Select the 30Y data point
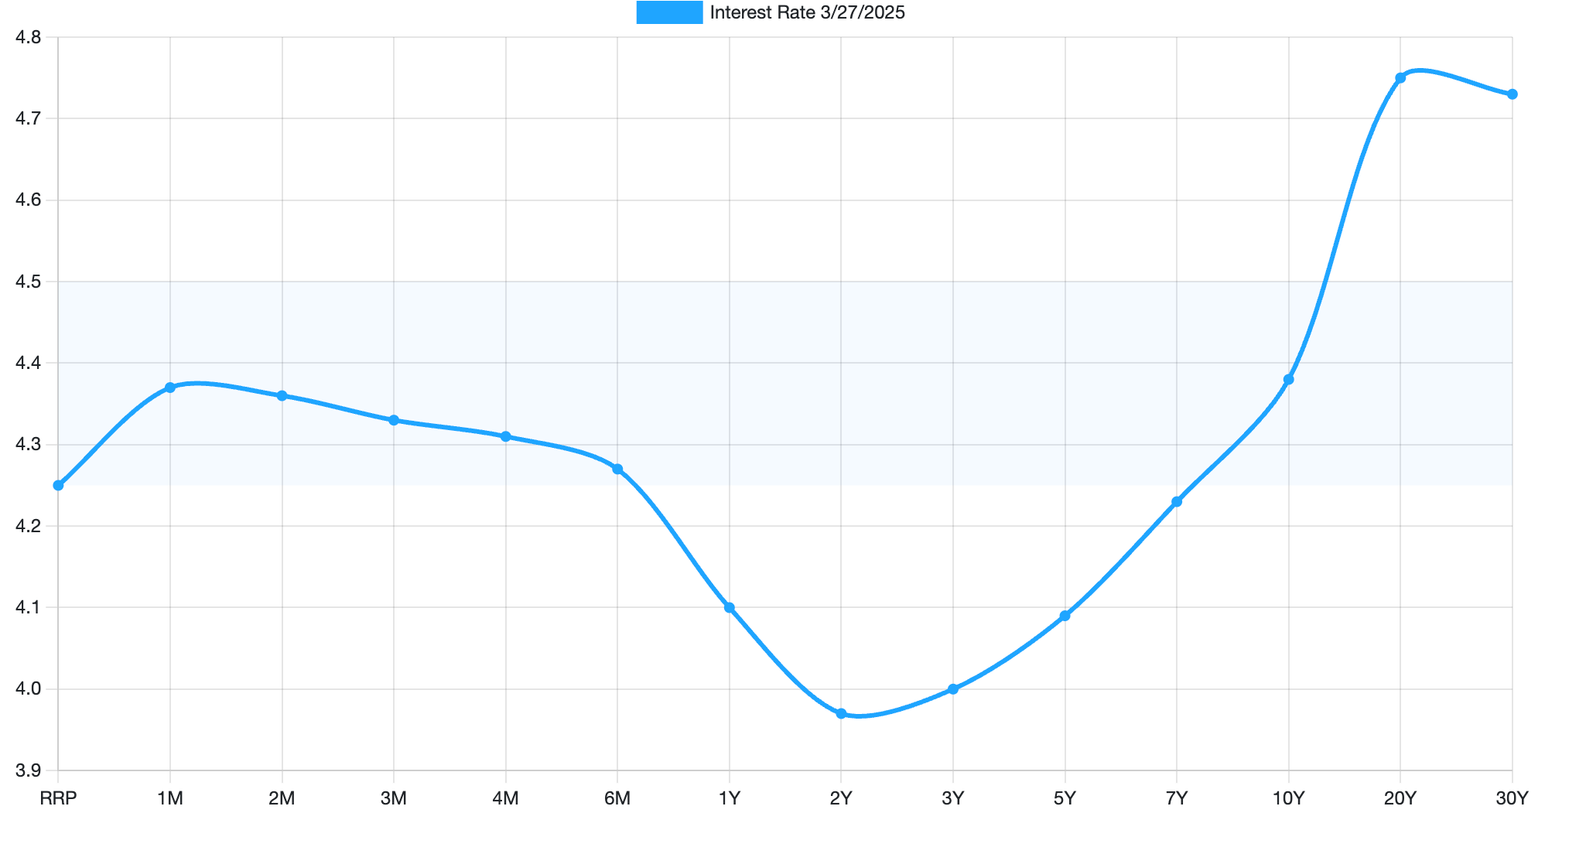The width and height of the screenshot is (1586, 854). click(x=1512, y=94)
